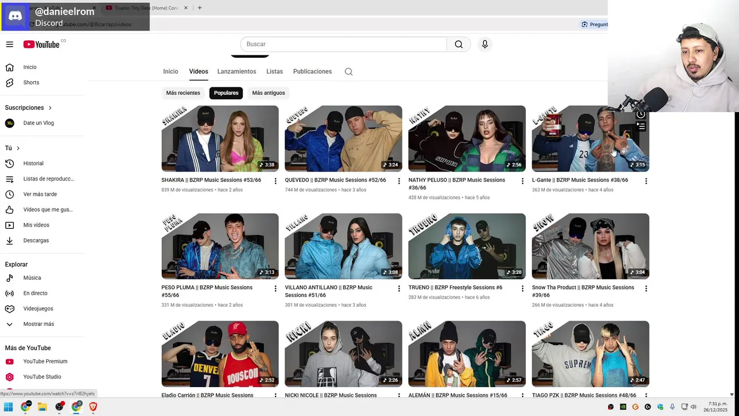Click the Buscar search input field
The image size is (739, 416).
pos(344,44)
